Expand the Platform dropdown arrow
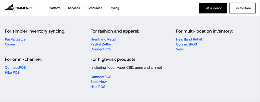Image resolution: width=260 pixels, height=102 pixels. coord(62,8)
